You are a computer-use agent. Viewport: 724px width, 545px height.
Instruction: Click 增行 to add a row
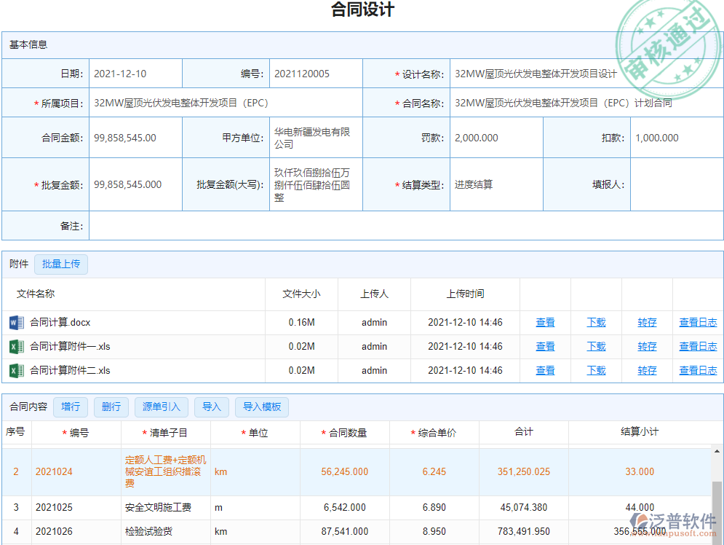pyautogui.click(x=71, y=407)
